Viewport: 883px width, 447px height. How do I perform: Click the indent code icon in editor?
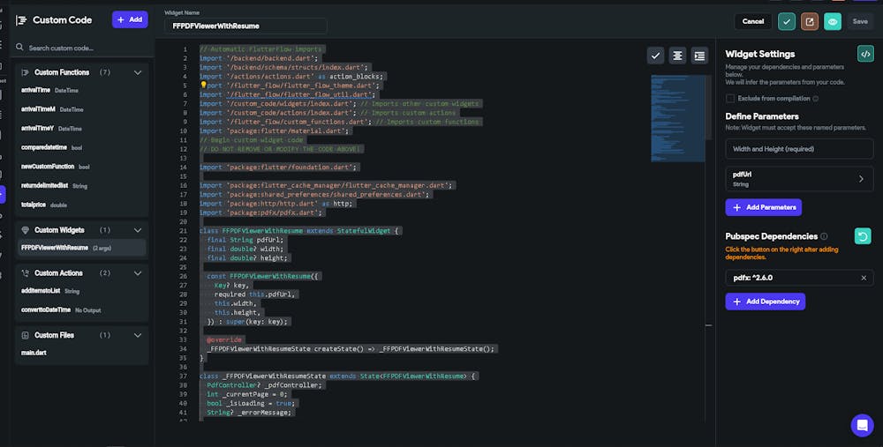(x=699, y=56)
